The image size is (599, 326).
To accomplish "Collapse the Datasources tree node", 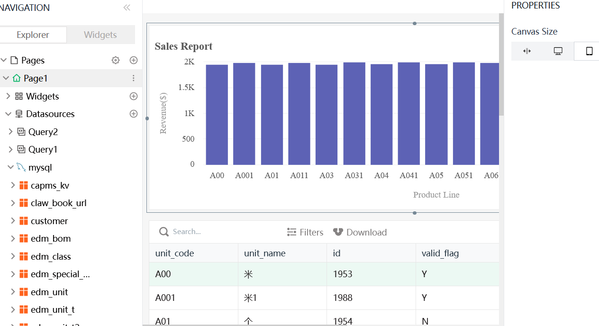I will pos(8,114).
